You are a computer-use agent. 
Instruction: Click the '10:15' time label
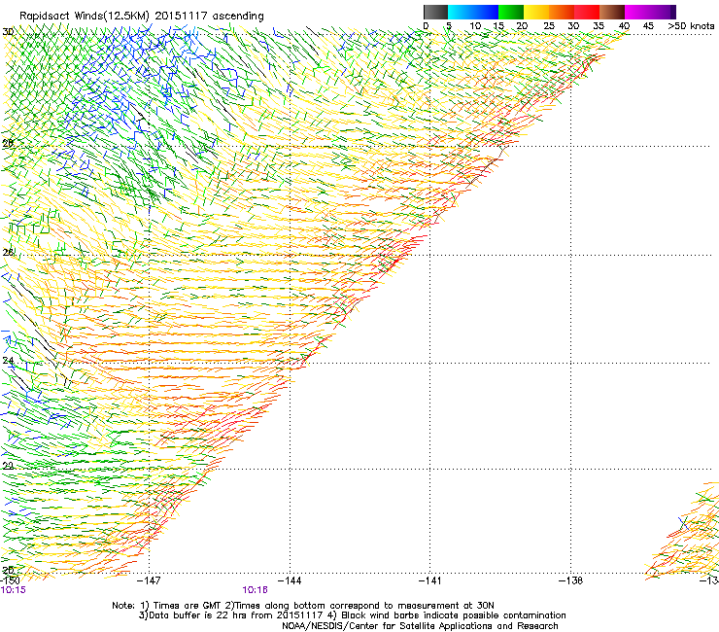tap(14, 590)
